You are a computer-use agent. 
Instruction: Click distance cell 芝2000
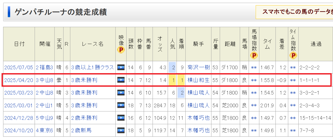point(230,105)
